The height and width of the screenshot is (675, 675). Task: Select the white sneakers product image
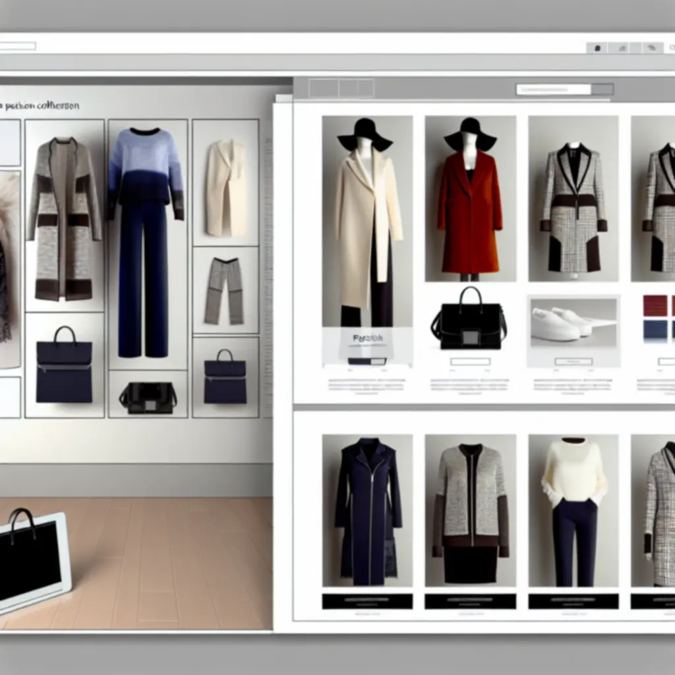click(x=573, y=324)
